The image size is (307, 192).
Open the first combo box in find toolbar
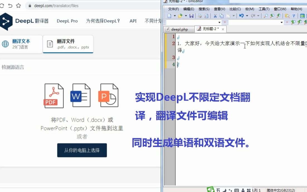[194, 22]
